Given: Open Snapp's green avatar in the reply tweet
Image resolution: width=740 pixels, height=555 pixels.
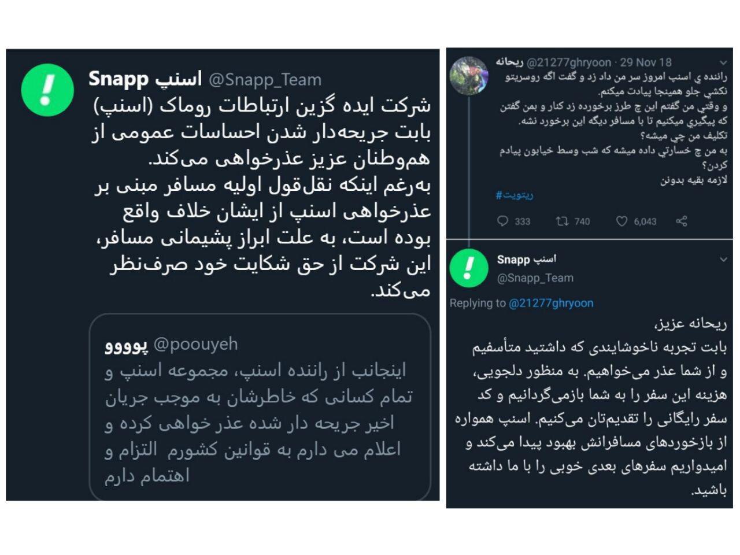Looking at the screenshot, I should (469, 269).
